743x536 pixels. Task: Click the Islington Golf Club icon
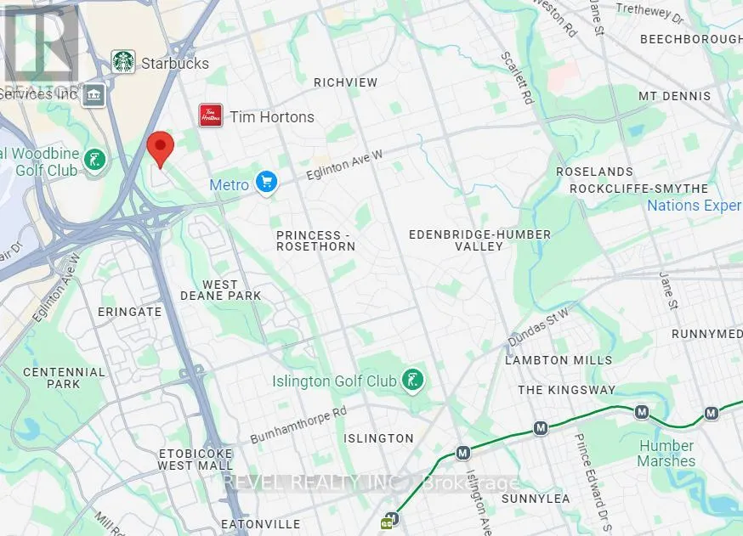412,381
